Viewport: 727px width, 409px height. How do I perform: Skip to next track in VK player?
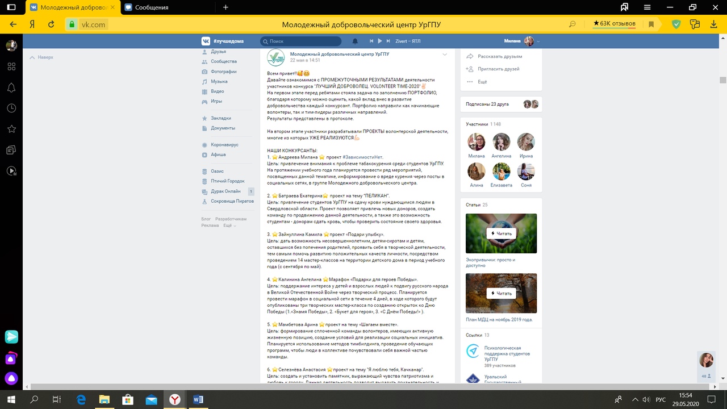click(x=388, y=41)
